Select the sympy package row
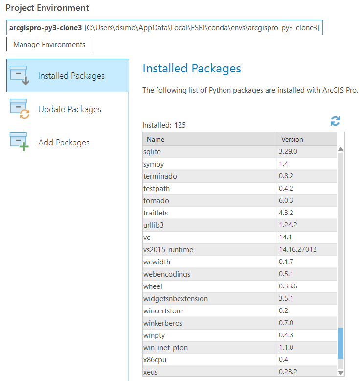 tap(240, 164)
